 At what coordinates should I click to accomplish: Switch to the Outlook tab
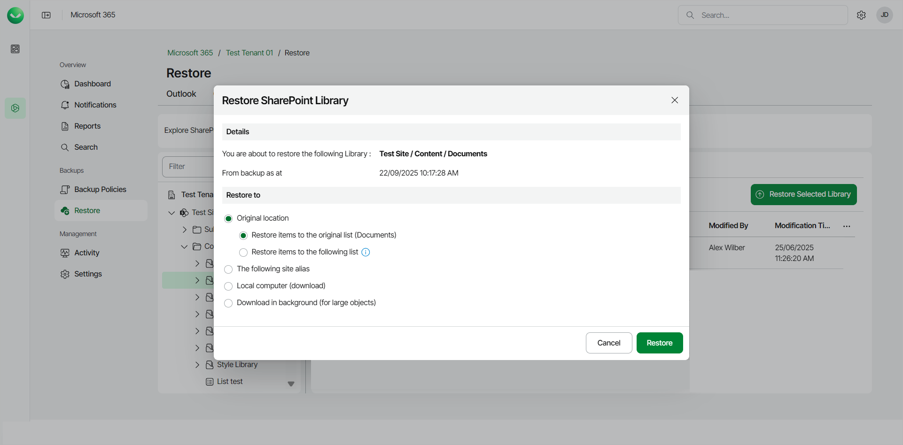181,94
